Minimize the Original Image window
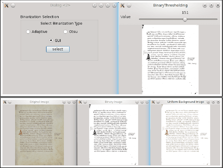This screenshot has height=168, width=223. (x=64, y=102)
